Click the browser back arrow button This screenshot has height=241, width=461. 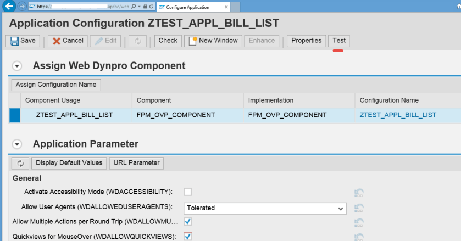click(9, 7)
